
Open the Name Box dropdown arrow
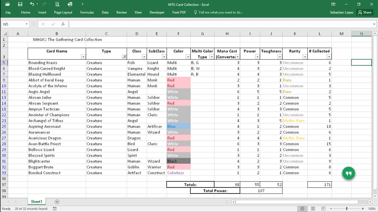[x=26, y=24]
